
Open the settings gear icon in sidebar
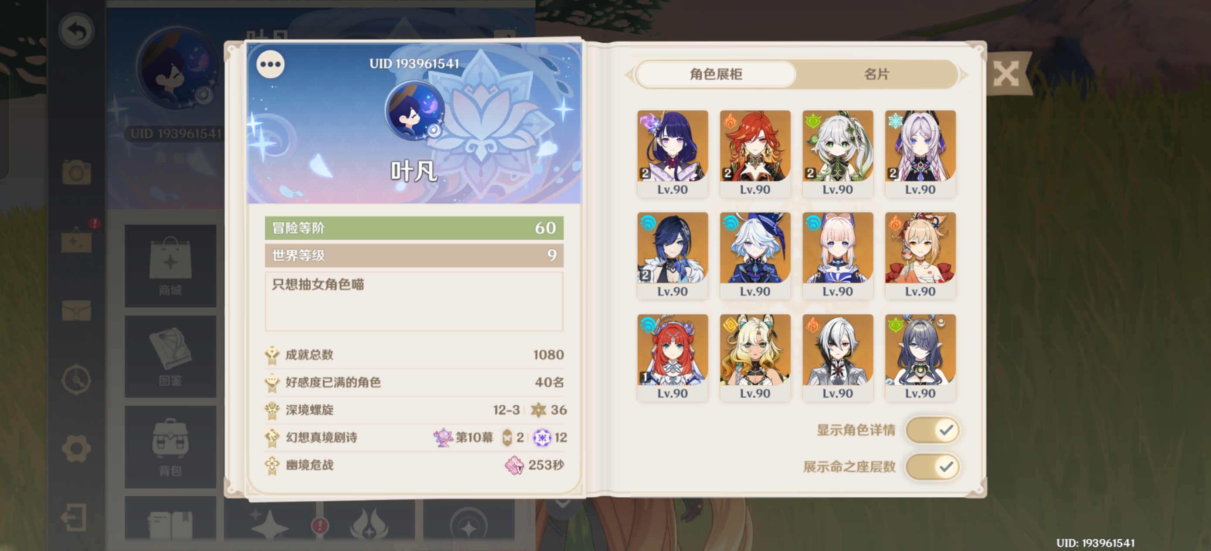76,449
